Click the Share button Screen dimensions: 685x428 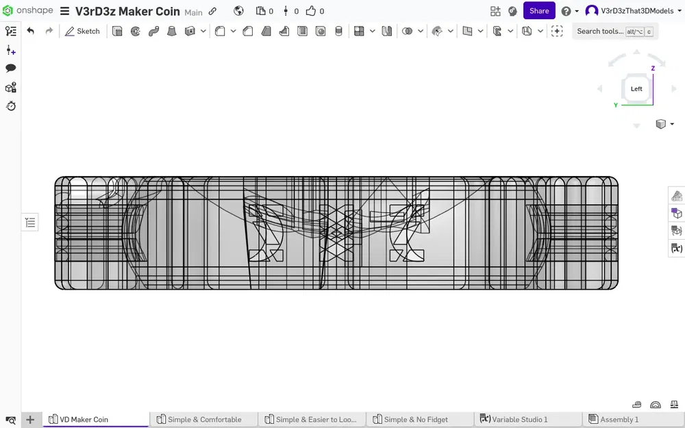pos(538,11)
